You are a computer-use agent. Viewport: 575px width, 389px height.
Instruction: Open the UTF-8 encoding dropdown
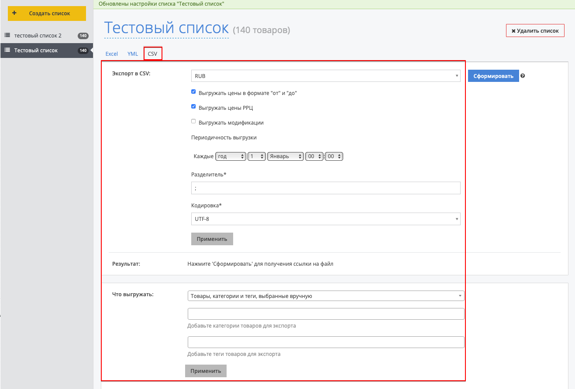pyautogui.click(x=325, y=219)
